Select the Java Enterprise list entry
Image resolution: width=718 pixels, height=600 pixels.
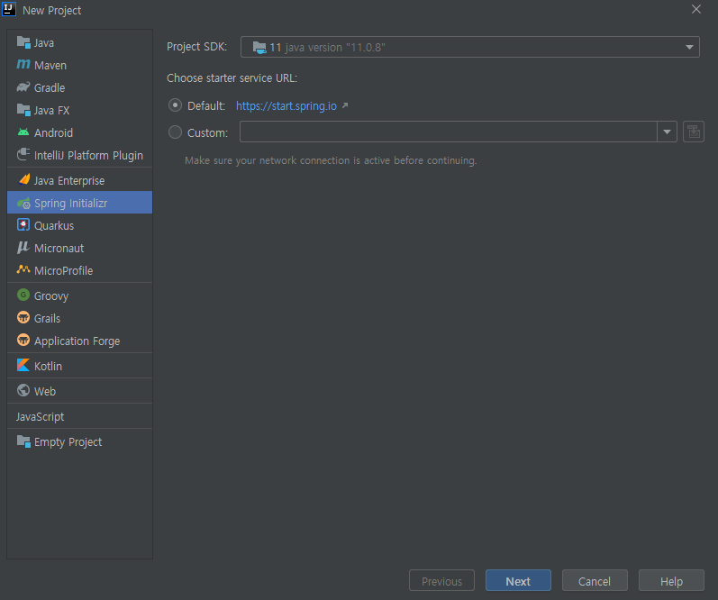pos(79,180)
